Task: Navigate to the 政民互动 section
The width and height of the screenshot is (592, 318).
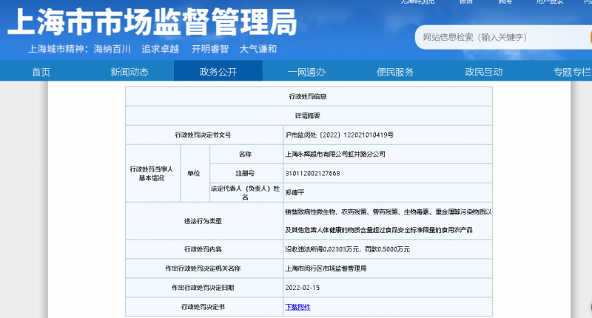Action: [x=483, y=72]
